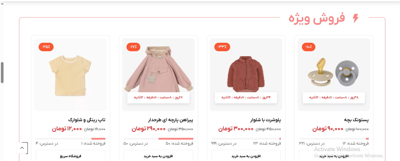Click the sold progress bar for پیراهن پارچه ای
Image resolution: width=400 pixels, height=161 pixels.
(158, 139)
